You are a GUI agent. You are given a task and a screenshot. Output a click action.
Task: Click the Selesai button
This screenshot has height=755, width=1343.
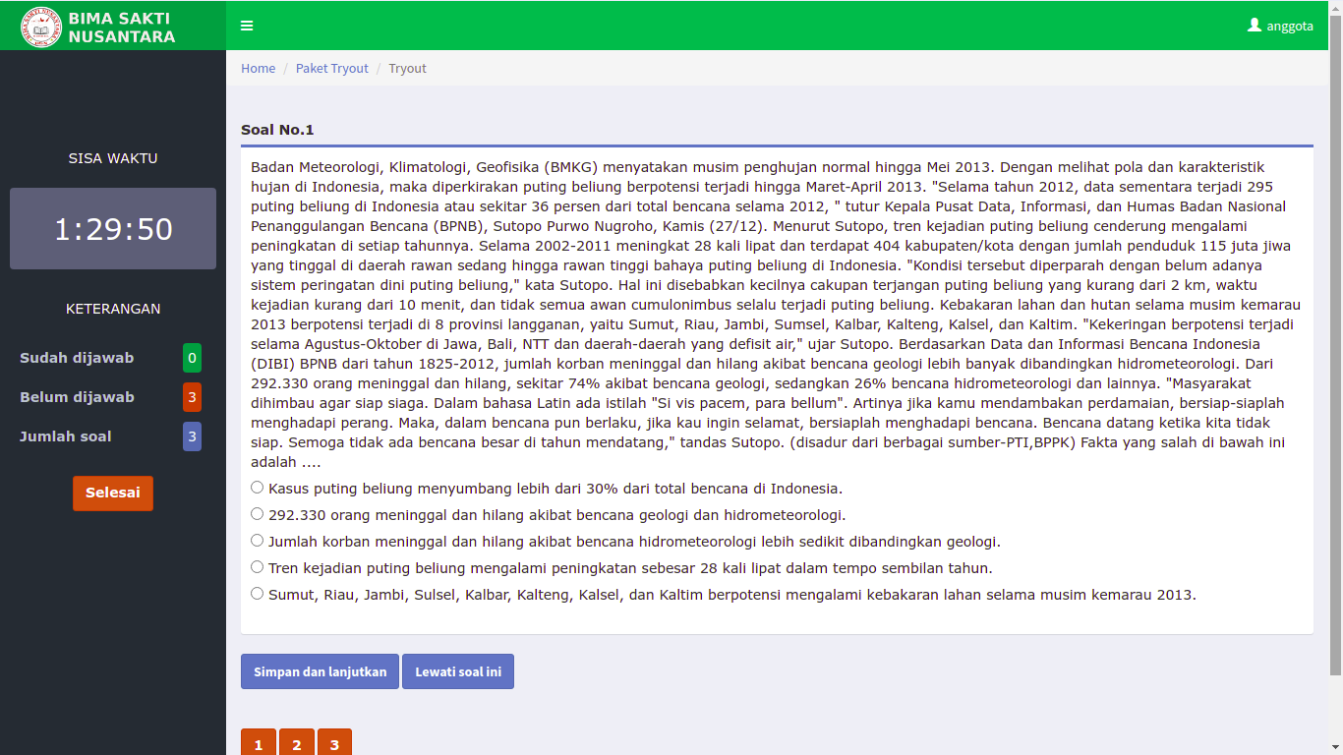pos(113,494)
